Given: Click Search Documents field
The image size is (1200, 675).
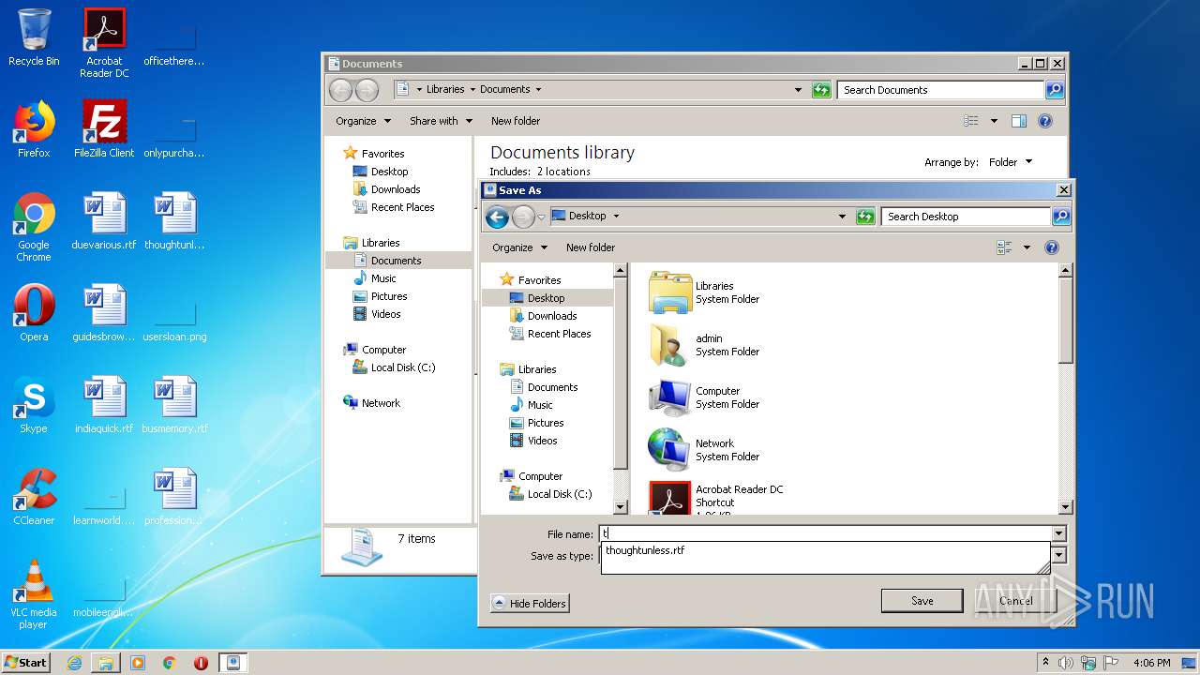Looking at the screenshot, I should click(940, 90).
